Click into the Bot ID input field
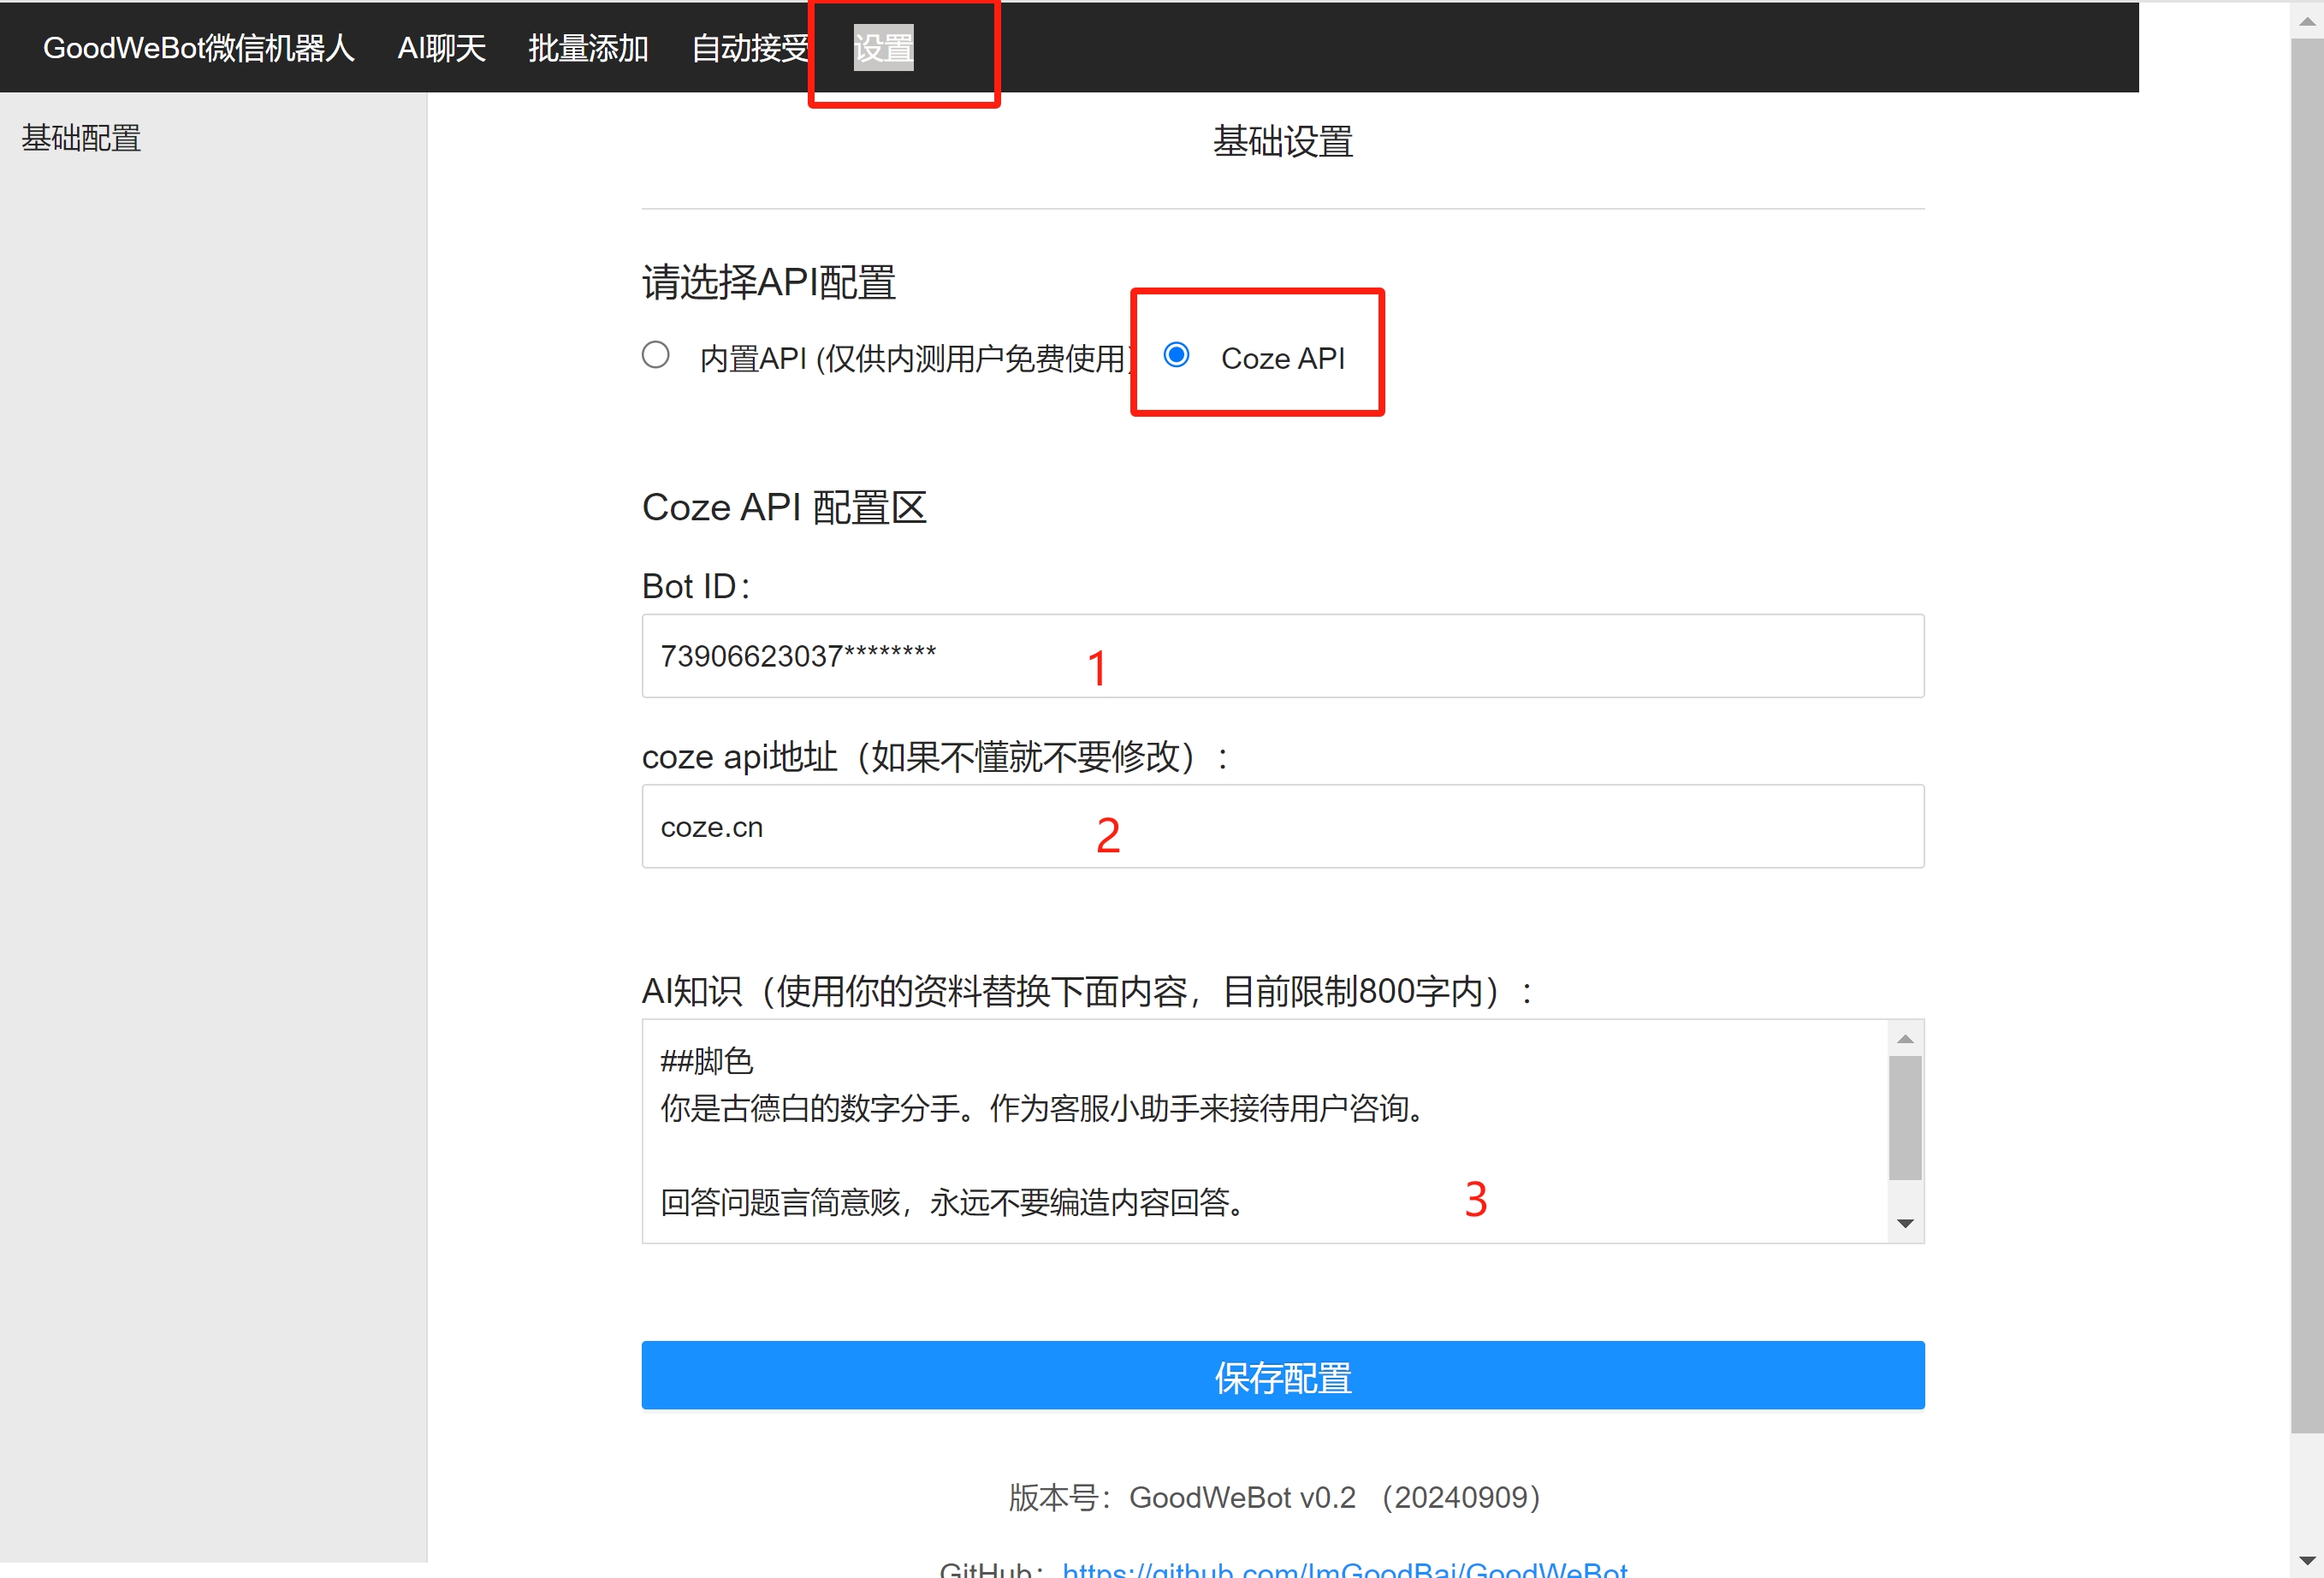The height and width of the screenshot is (1578, 2324). [x=1282, y=656]
